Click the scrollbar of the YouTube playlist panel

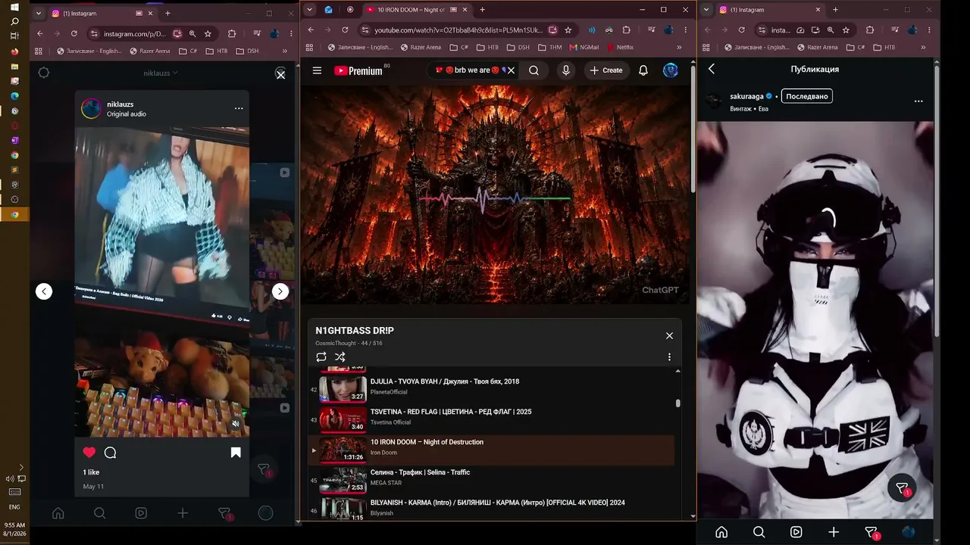tap(677, 403)
